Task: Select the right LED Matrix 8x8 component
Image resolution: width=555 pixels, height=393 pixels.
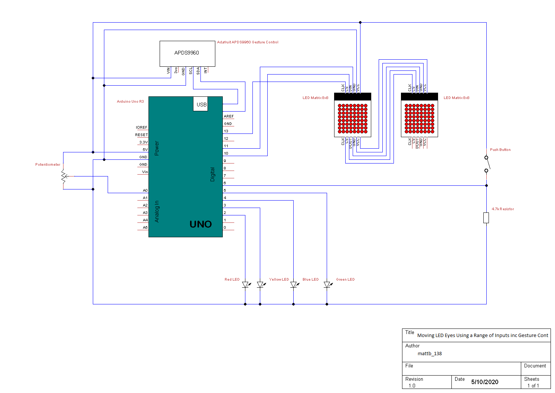Action: click(419, 115)
